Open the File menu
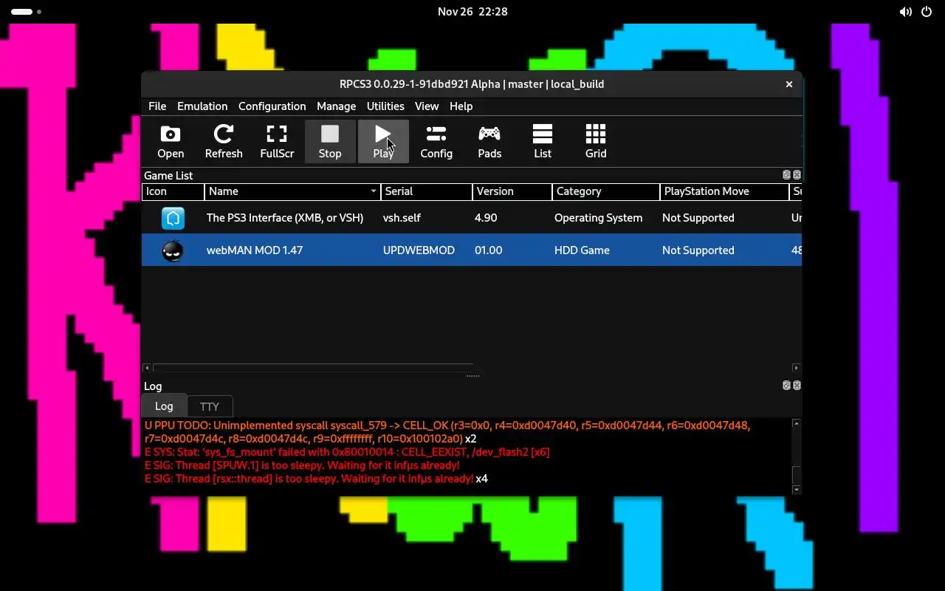This screenshot has height=591, width=945. point(157,106)
